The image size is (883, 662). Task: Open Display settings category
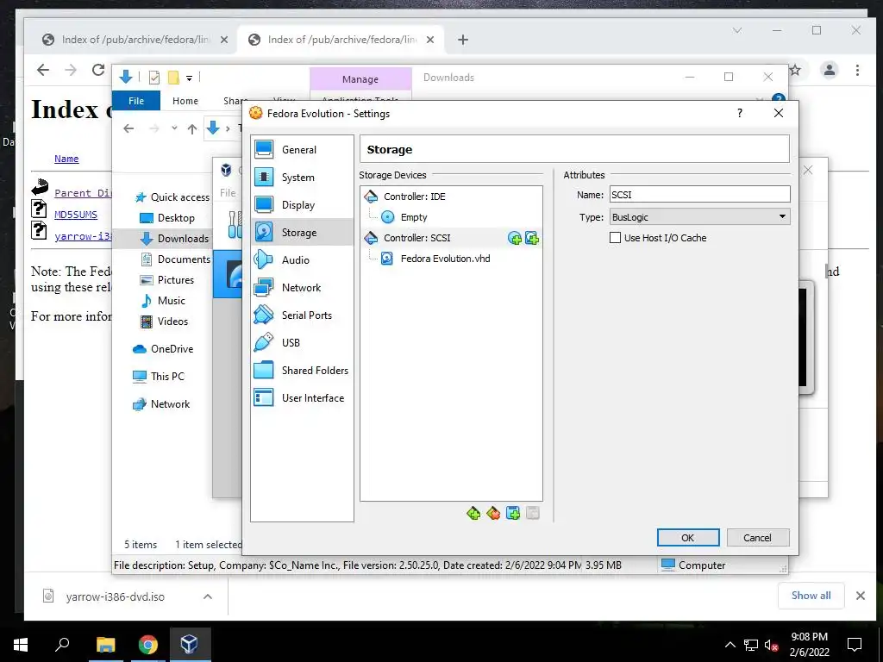(302, 205)
